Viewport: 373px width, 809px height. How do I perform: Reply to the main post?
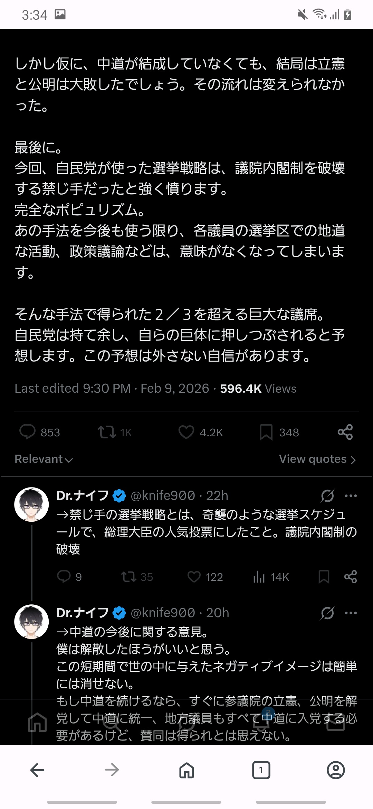click(28, 432)
